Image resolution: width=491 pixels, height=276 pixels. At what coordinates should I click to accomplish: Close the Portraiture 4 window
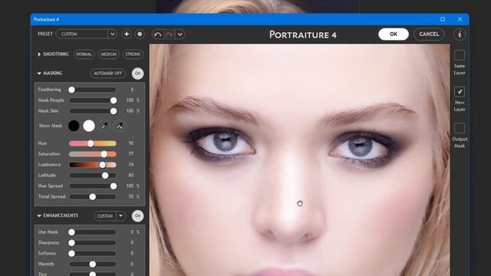point(460,19)
